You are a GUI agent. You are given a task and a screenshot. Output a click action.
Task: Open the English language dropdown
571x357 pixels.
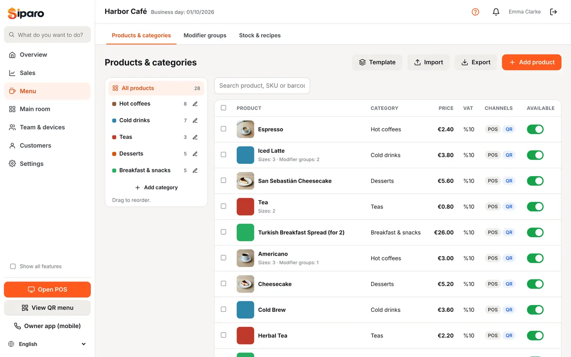[x=47, y=344]
